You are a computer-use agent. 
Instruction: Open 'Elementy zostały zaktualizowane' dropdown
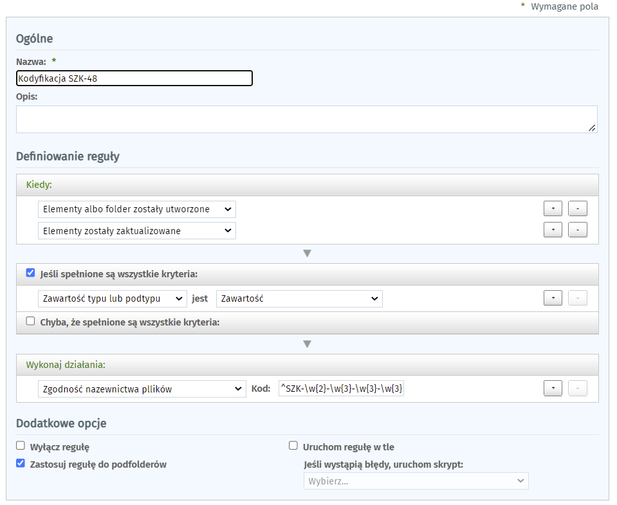tap(137, 230)
